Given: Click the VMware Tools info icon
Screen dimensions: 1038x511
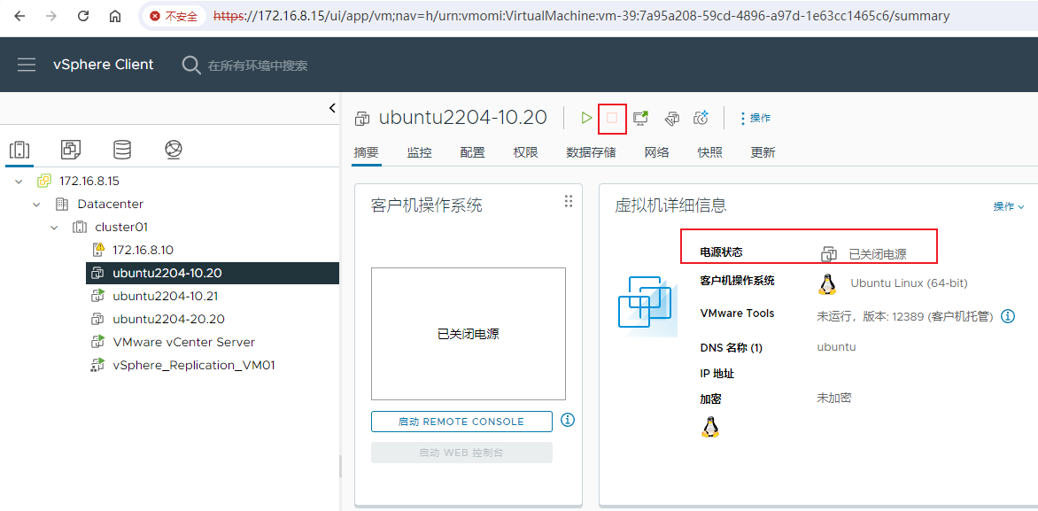Looking at the screenshot, I should click(x=1008, y=316).
